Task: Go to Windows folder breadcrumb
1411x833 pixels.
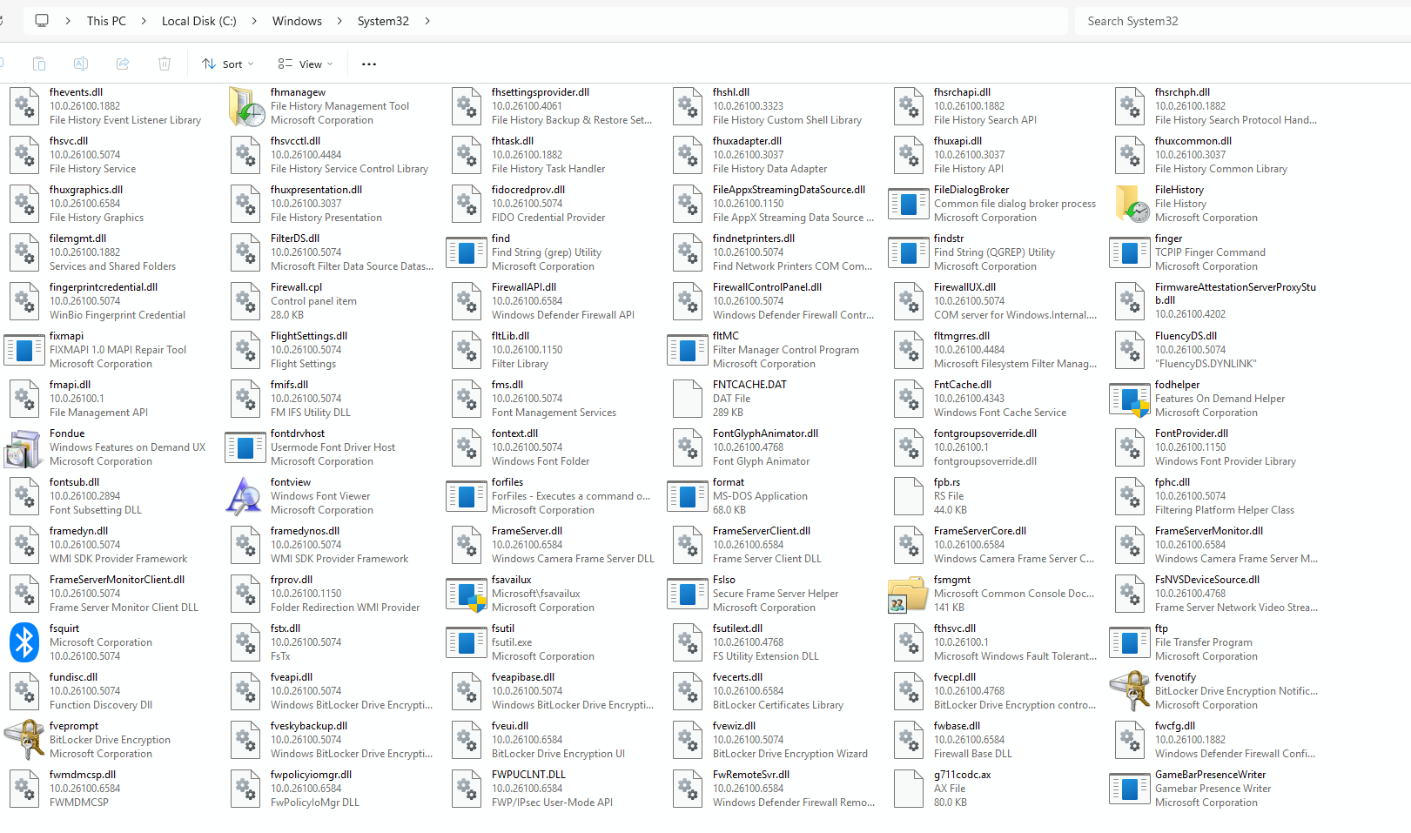Action: [297, 21]
